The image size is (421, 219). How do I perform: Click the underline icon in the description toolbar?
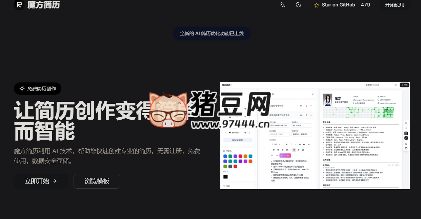(295, 144)
